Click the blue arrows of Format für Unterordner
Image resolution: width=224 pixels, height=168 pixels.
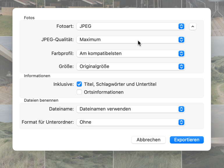click(181, 122)
